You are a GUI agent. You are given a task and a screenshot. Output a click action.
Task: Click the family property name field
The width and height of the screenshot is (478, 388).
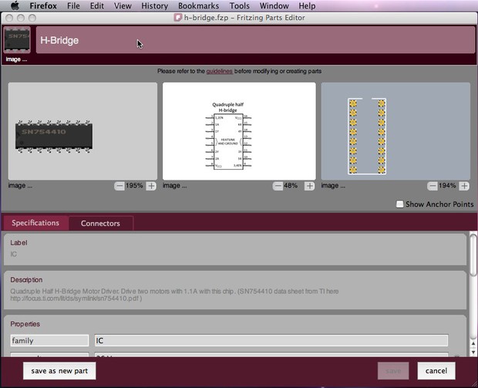(49, 340)
